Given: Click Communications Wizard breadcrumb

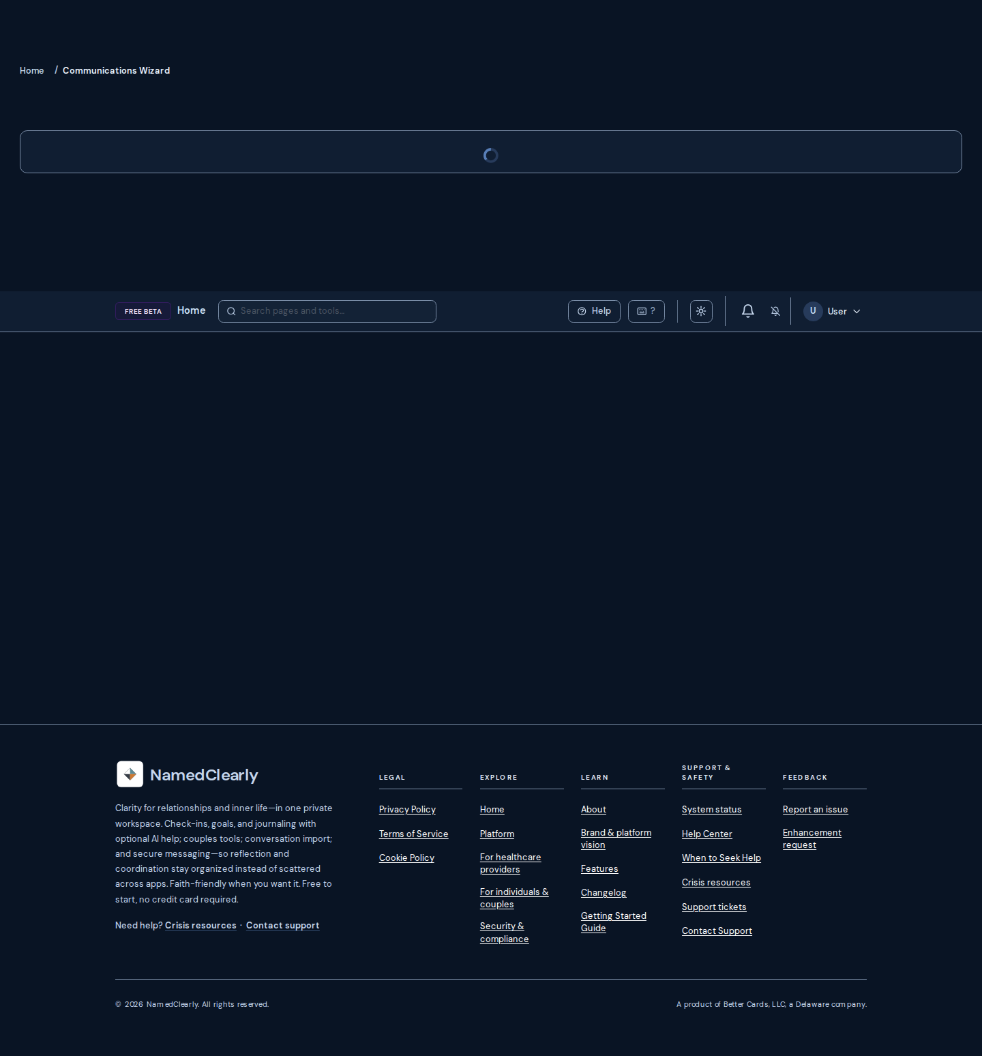Looking at the screenshot, I should pyautogui.click(x=117, y=70).
